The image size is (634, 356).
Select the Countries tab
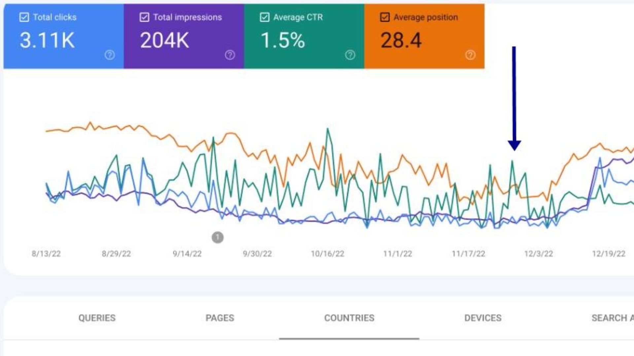click(x=349, y=318)
